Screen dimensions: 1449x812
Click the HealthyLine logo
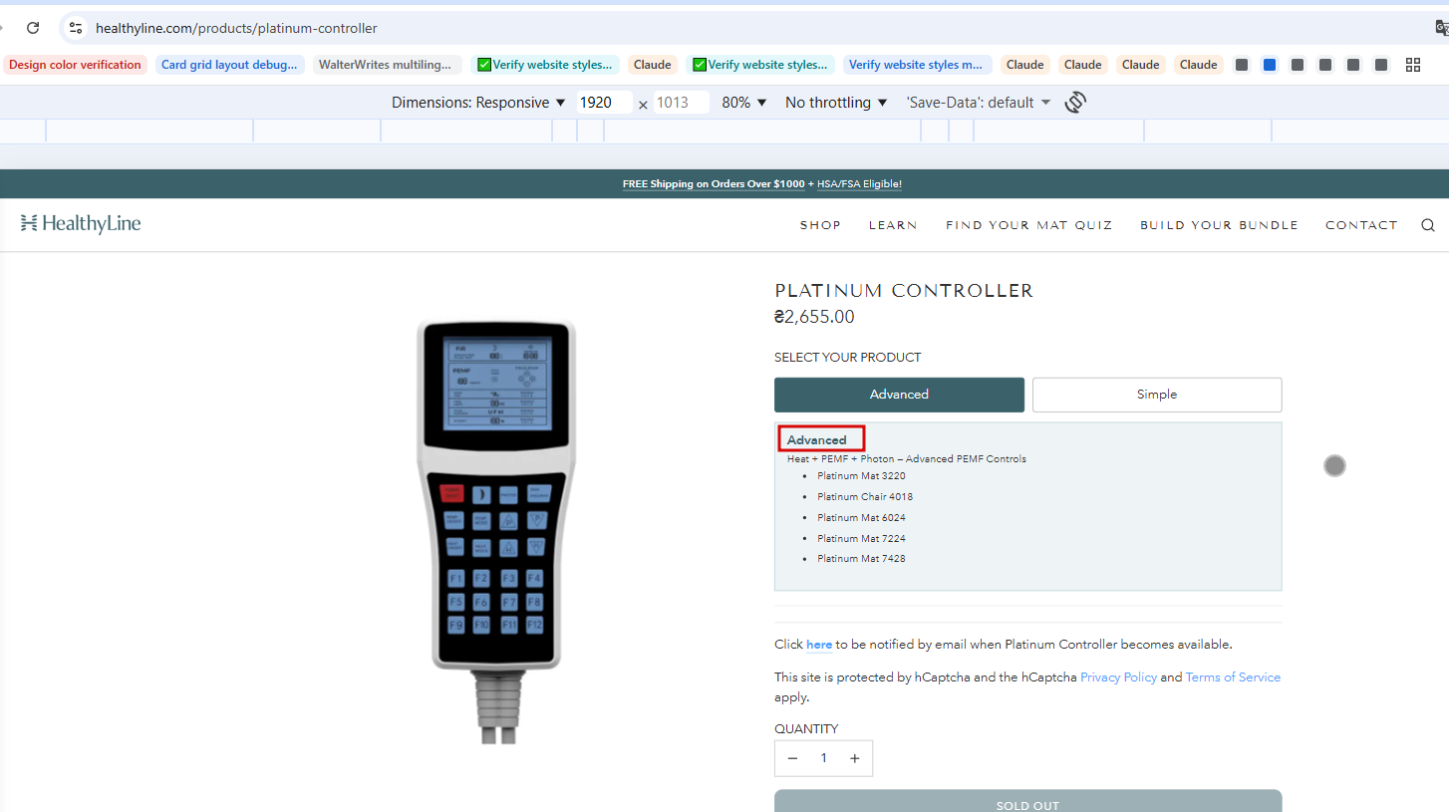click(x=81, y=223)
